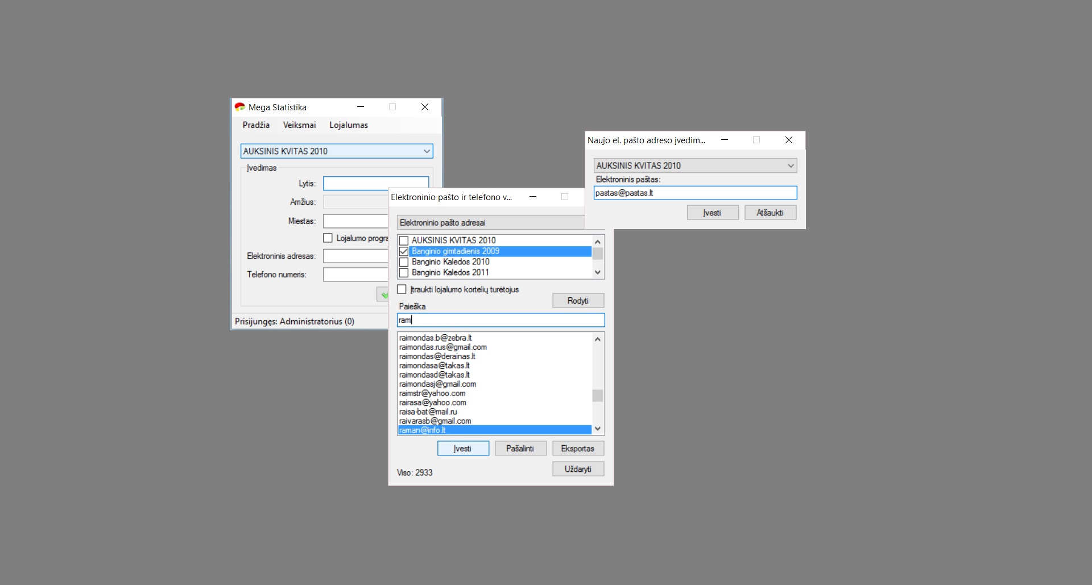Open the Veiksmai menu

point(299,125)
